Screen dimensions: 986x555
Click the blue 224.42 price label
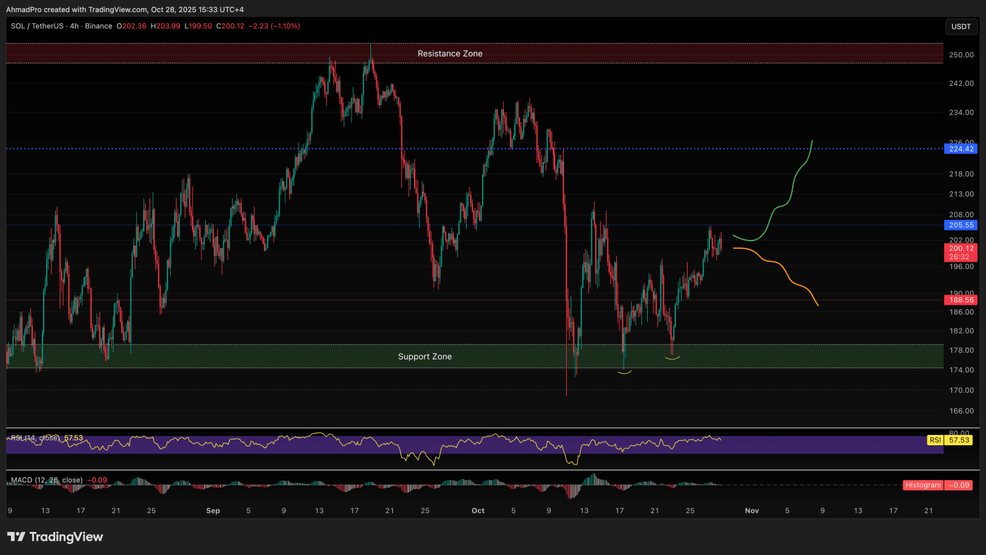click(x=961, y=149)
